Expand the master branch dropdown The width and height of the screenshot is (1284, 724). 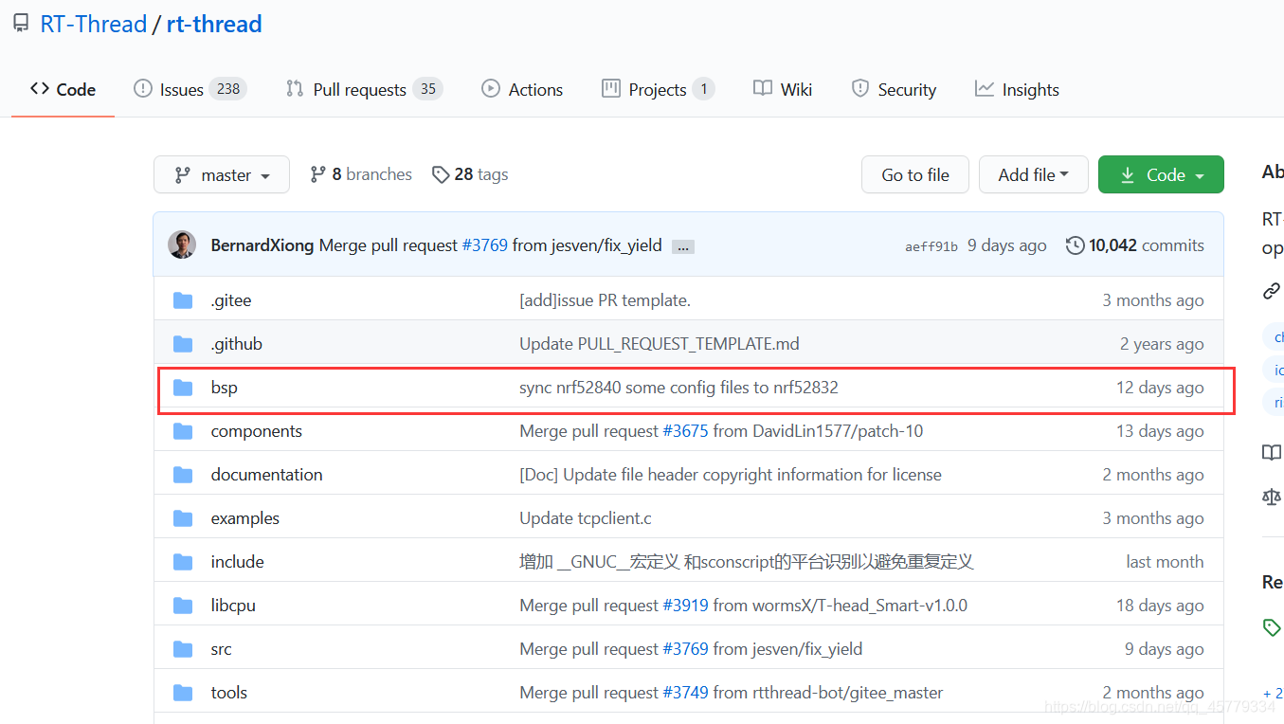(x=222, y=174)
